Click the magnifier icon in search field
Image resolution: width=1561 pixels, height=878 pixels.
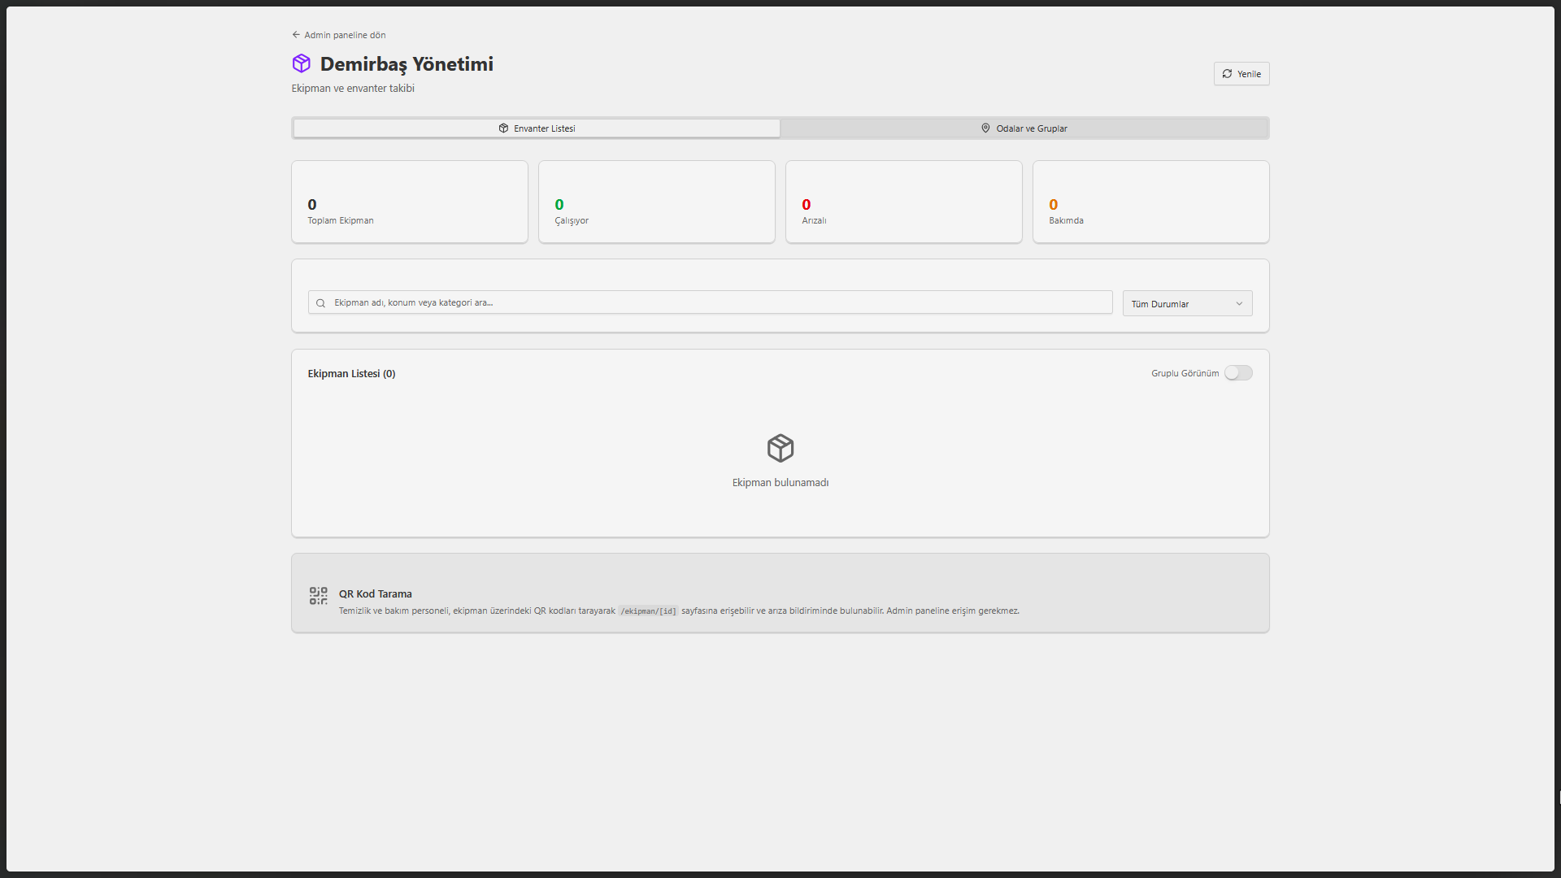pos(320,303)
